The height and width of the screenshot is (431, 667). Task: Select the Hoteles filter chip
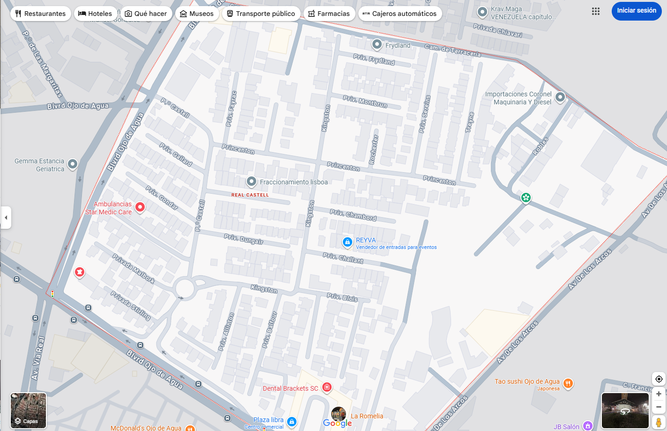(96, 14)
